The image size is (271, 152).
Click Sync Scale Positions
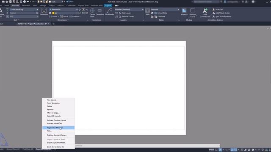222,16
